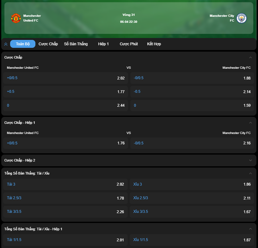This screenshot has width=258, height=248.
Task: Pick handicap +0.5 at odds 1.77
Action: 66,92
